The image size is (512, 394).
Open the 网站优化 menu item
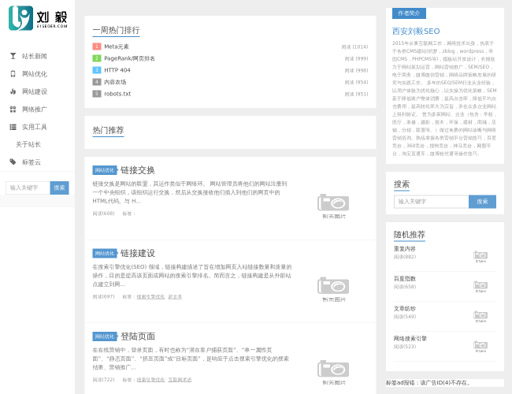[35, 74]
